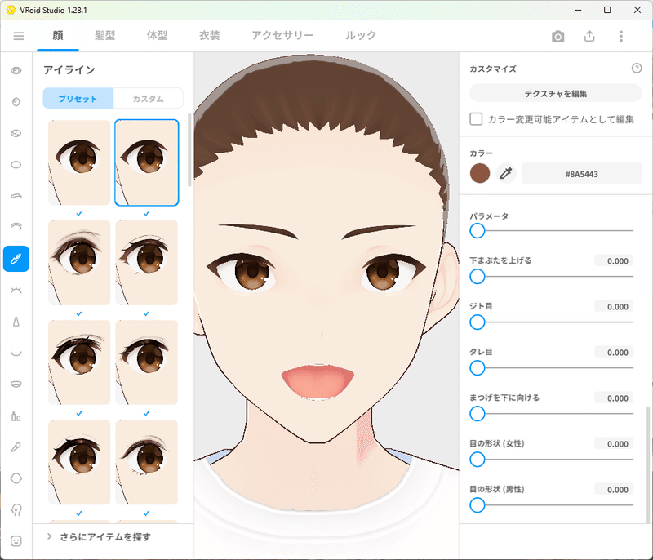The image size is (653, 560).
Task: Click the 下まぶたを上げる value field 0.000
Action: (x=614, y=261)
